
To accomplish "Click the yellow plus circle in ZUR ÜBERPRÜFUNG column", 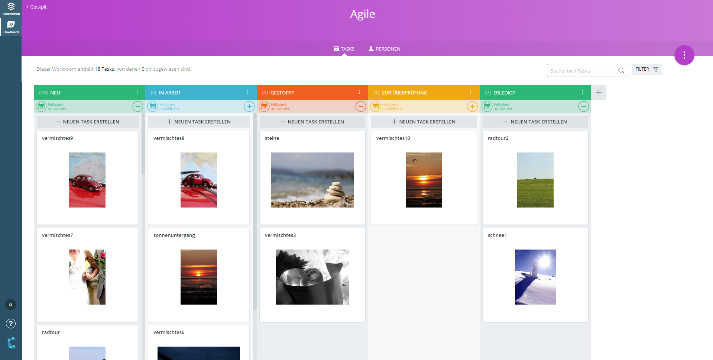I will pyautogui.click(x=472, y=106).
